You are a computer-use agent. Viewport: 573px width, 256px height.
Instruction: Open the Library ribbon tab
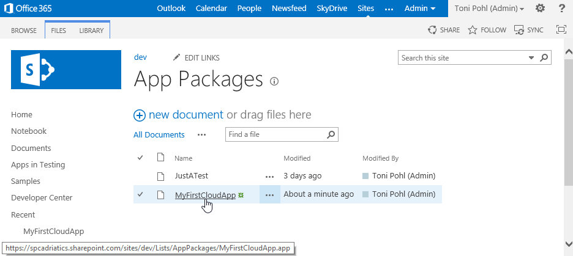coord(91,31)
